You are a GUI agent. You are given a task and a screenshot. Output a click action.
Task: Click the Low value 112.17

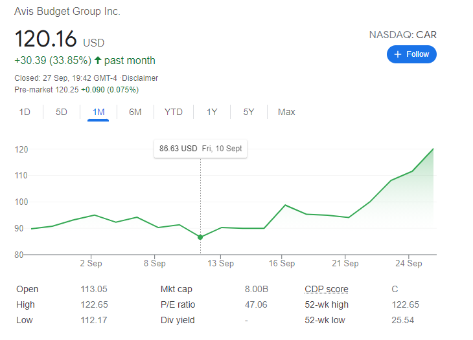[x=94, y=320]
